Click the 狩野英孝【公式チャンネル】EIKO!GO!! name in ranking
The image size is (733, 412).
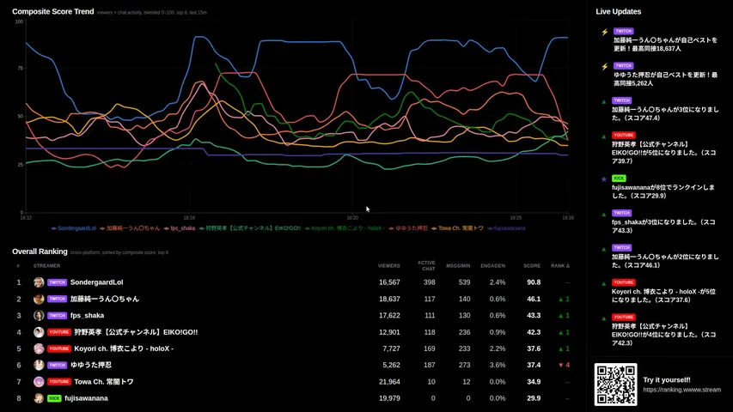pyautogui.click(x=136, y=332)
